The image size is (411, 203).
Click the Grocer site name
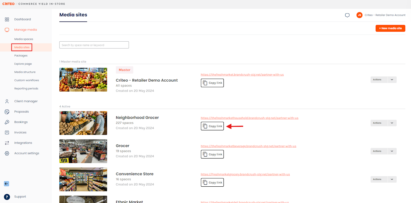(x=123, y=146)
